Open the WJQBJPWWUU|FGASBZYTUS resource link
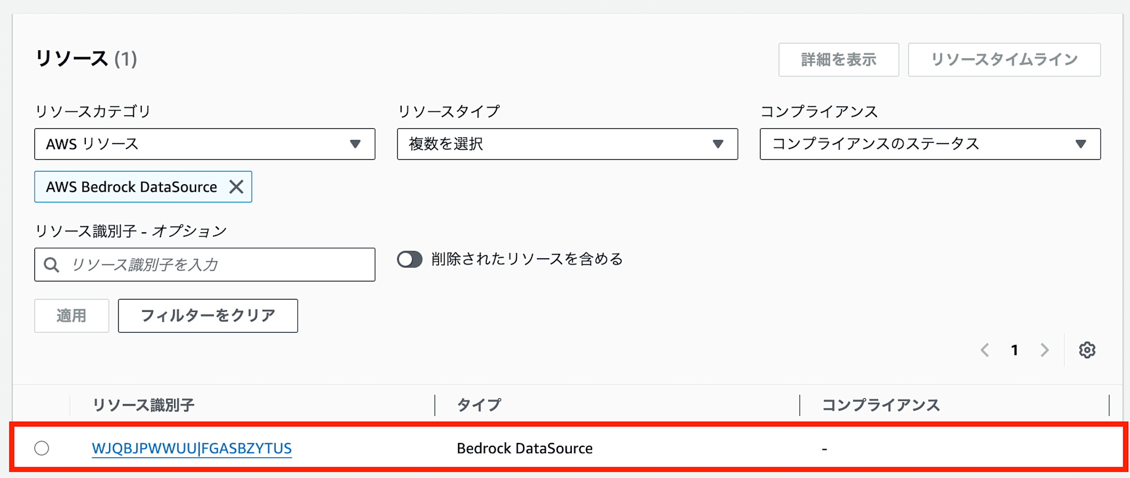The height and width of the screenshot is (478, 1130). pyautogui.click(x=192, y=448)
